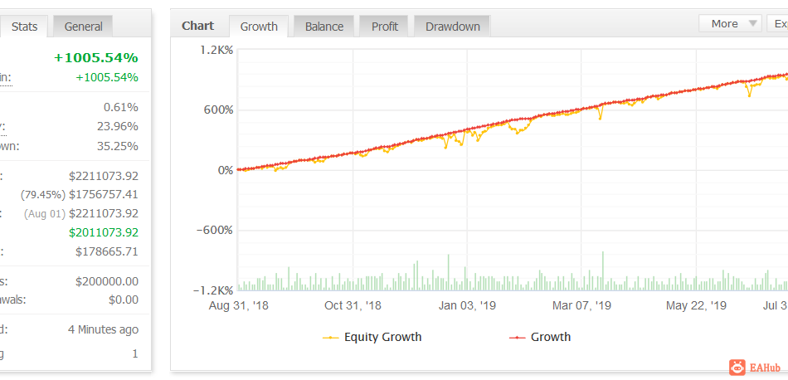The height and width of the screenshot is (380, 788).
Task: Click the $0.00 withdrawals value
Action: point(123,300)
